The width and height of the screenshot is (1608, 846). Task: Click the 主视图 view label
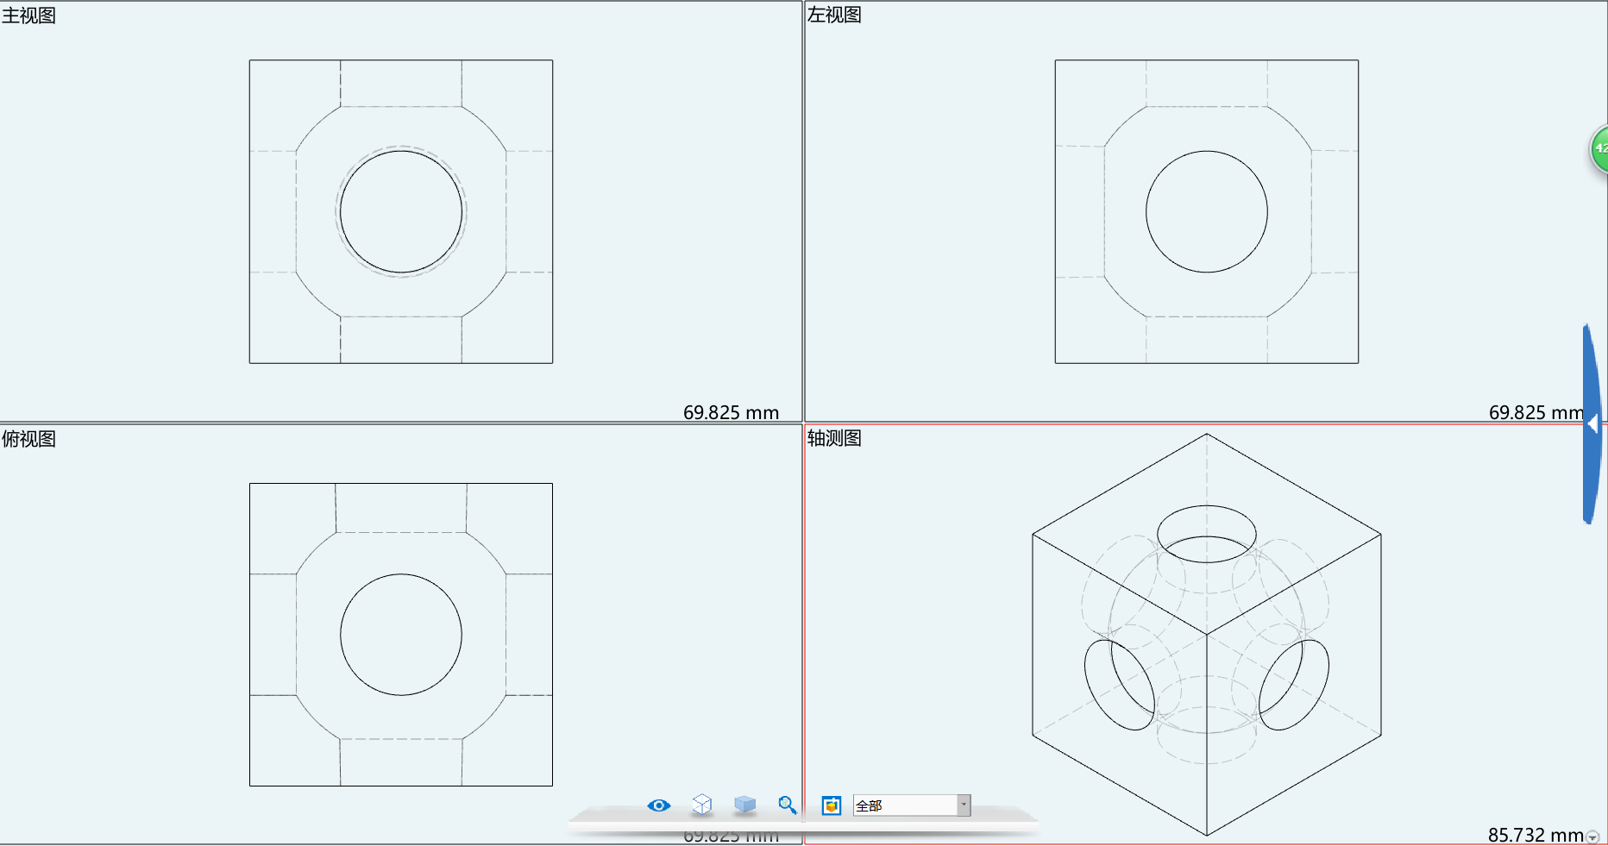pos(28,16)
